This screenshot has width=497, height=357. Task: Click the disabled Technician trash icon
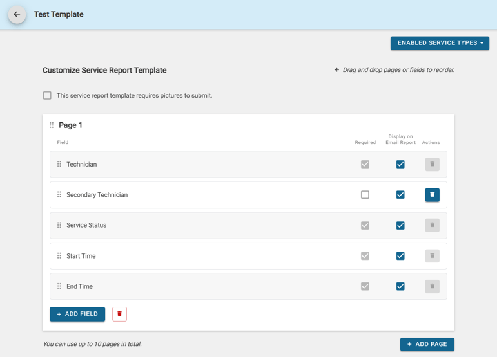(x=432, y=164)
